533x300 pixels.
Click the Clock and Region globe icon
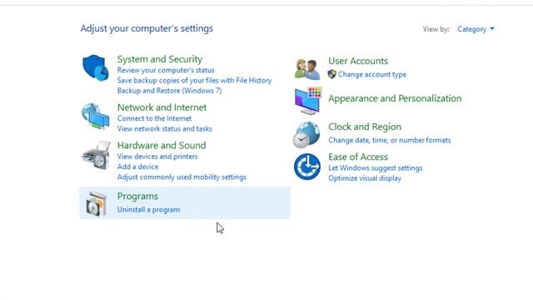(306, 135)
